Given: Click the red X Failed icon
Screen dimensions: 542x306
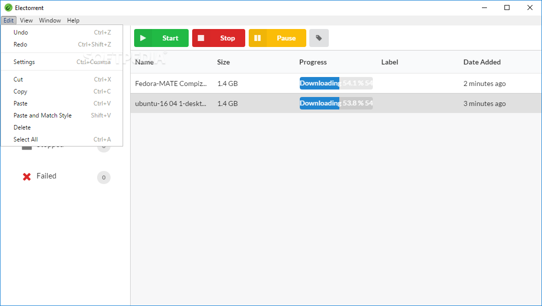Looking at the screenshot, I should pos(27,177).
